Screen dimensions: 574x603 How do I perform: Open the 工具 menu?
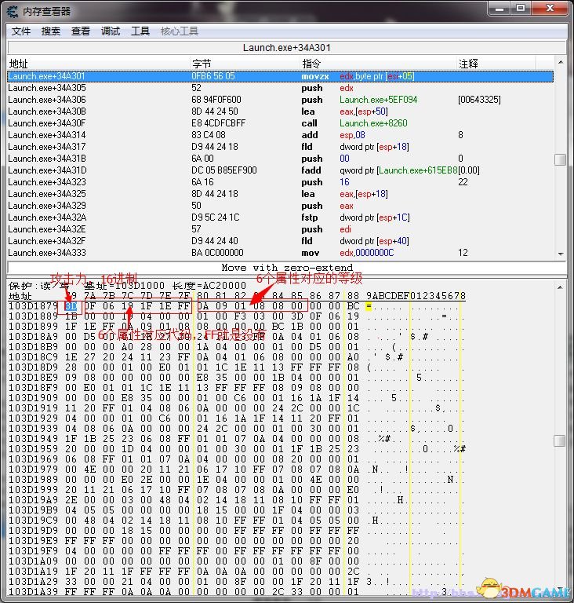pyautogui.click(x=140, y=31)
